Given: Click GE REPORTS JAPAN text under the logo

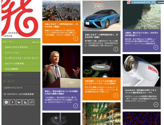Looking at the screenshot, I should tap(12, 34).
